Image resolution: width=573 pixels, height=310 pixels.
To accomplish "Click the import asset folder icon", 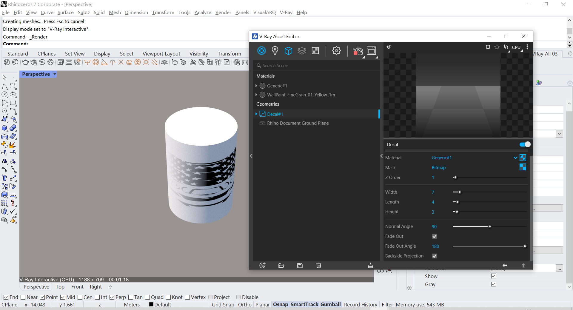I will coord(281,266).
